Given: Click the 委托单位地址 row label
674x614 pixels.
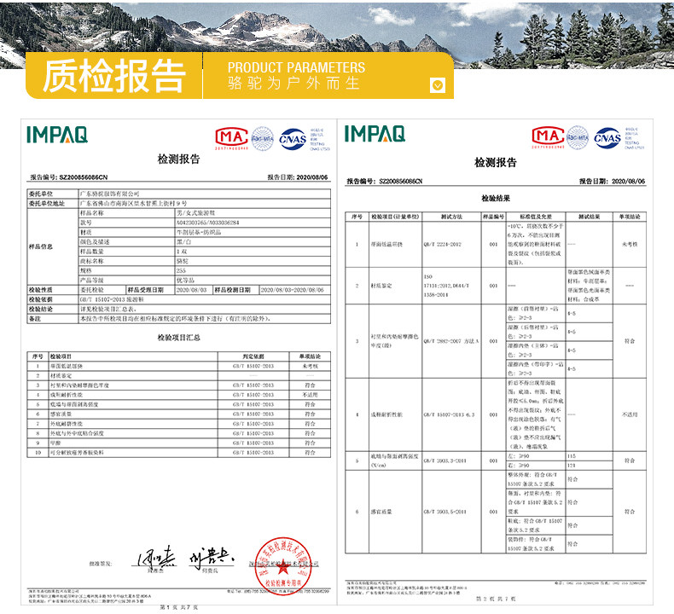Looking at the screenshot, I should point(46,203).
